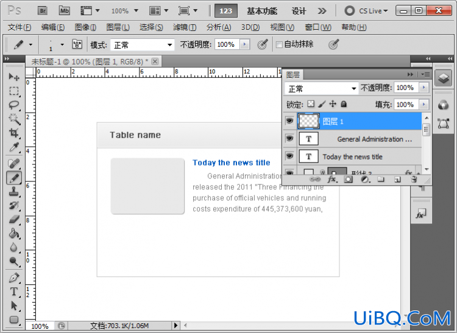Open the Layers panel dock icon
This screenshot has width=457, height=333.
(x=444, y=78)
